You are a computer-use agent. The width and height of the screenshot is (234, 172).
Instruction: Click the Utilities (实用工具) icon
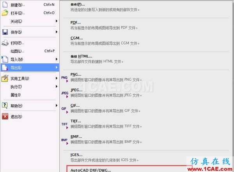(x=5, y=78)
